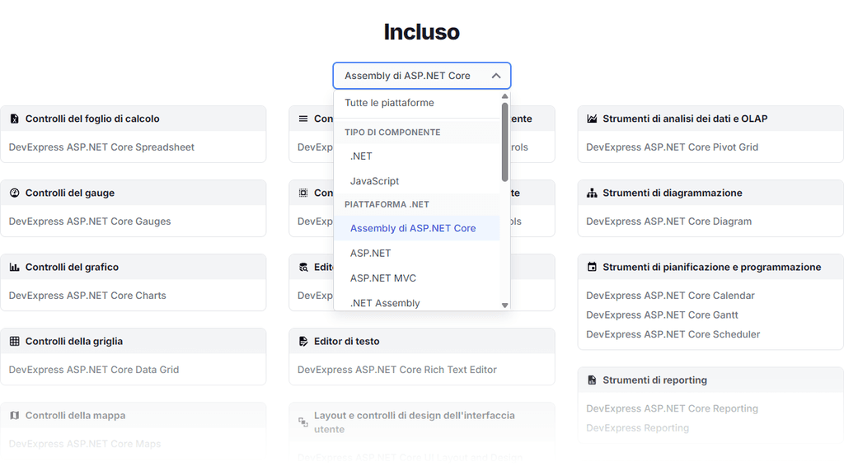Open DevExpress ASP.NET Core Diagram link
Image resolution: width=844 pixels, height=466 pixels.
tap(668, 221)
